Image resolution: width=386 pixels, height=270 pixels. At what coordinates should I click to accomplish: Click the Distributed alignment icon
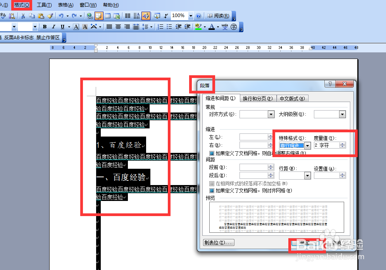point(136,27)
